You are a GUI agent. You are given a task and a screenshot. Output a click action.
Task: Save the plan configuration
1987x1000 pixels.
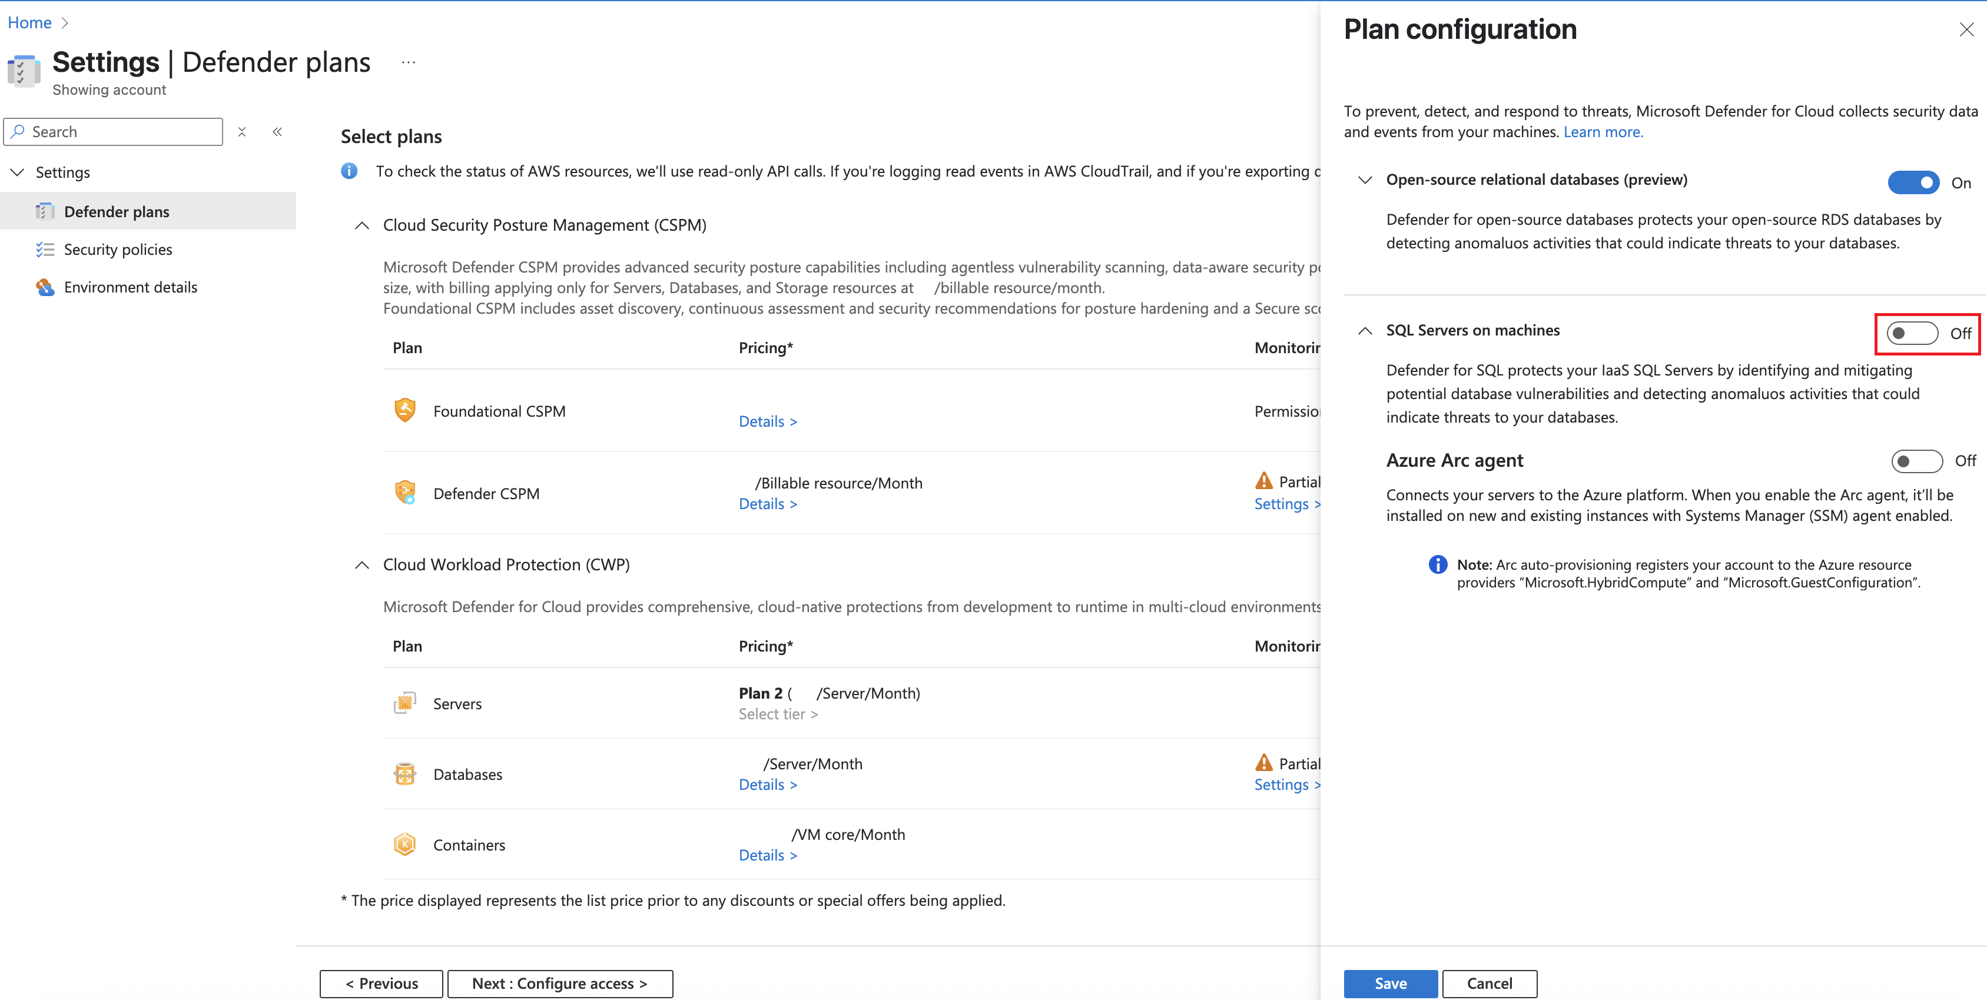pyautogui.click(x=1390, y=983)
